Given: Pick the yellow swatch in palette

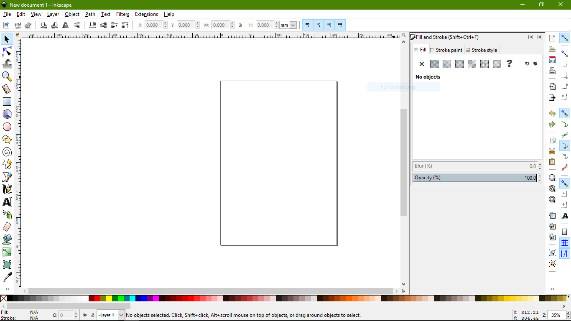Looking at the screenshot, I should click(109, 298).
